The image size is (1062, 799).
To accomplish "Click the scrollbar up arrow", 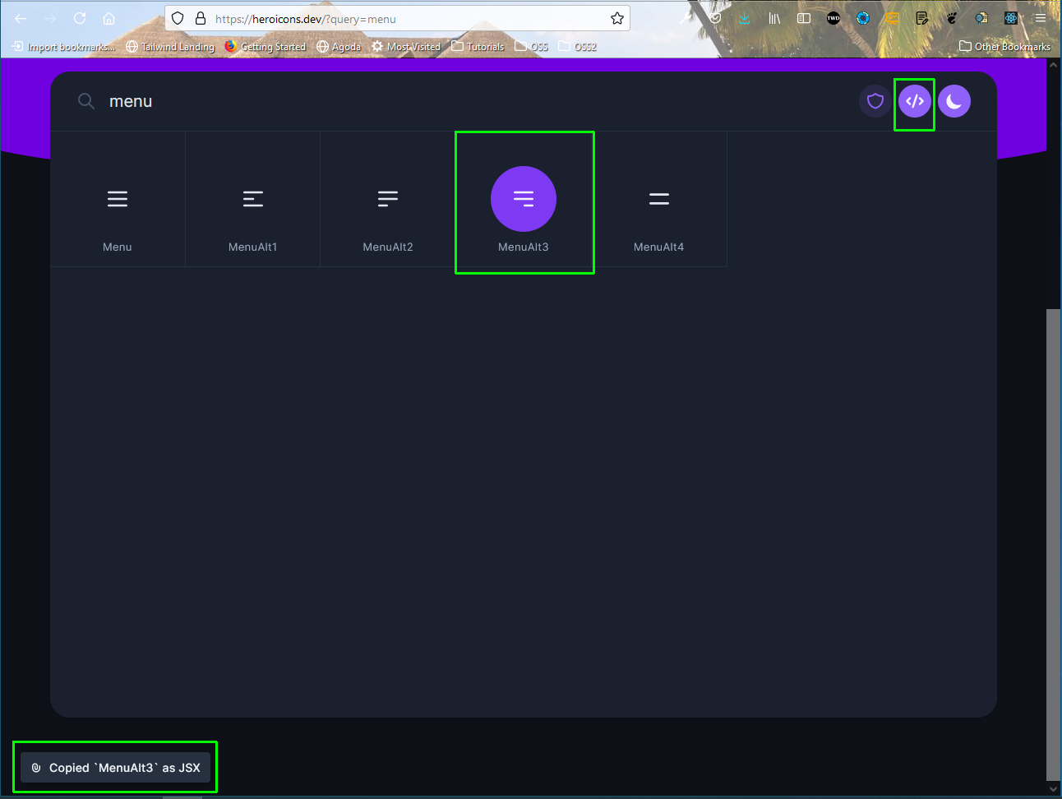I will [1053, 65].
